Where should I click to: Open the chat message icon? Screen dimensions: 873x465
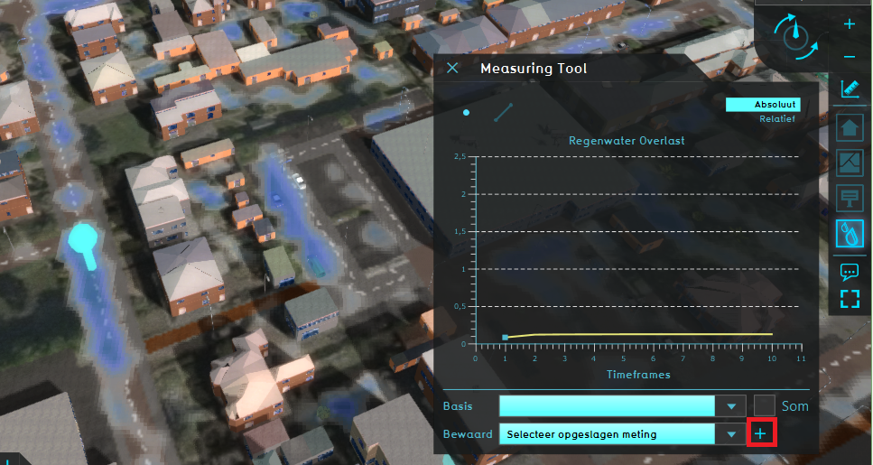(850, 271)
